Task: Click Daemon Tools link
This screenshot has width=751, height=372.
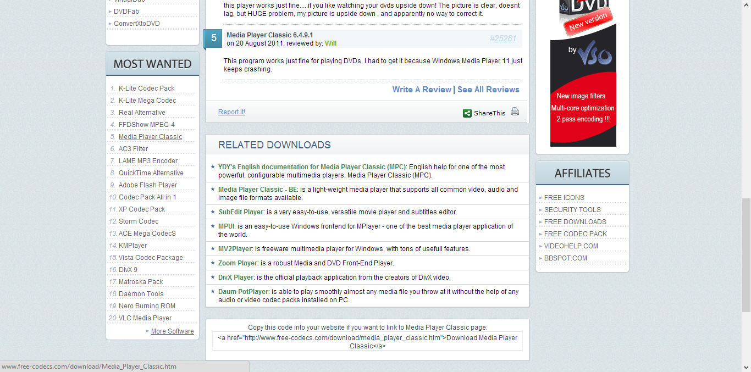Action: (141, 294)
